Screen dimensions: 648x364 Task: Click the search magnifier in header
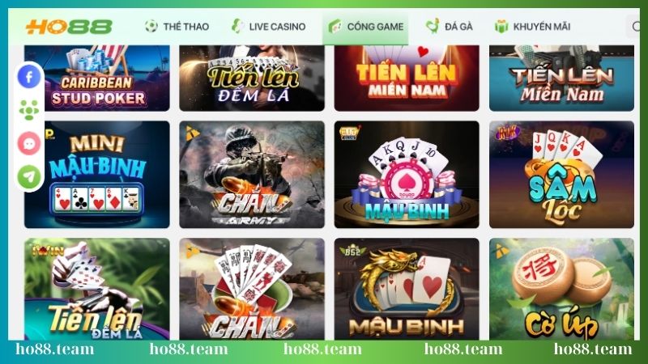[x=636, y=27]
